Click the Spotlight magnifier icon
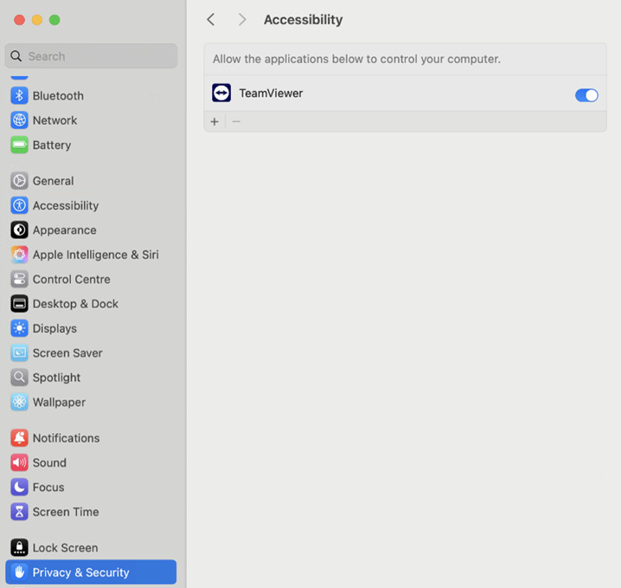Screen dimensions: 621x588 (x=19, y=378)
